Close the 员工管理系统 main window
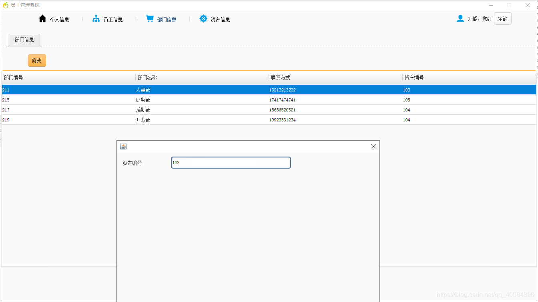The image size is (538, 302). (x=528, y=5)
